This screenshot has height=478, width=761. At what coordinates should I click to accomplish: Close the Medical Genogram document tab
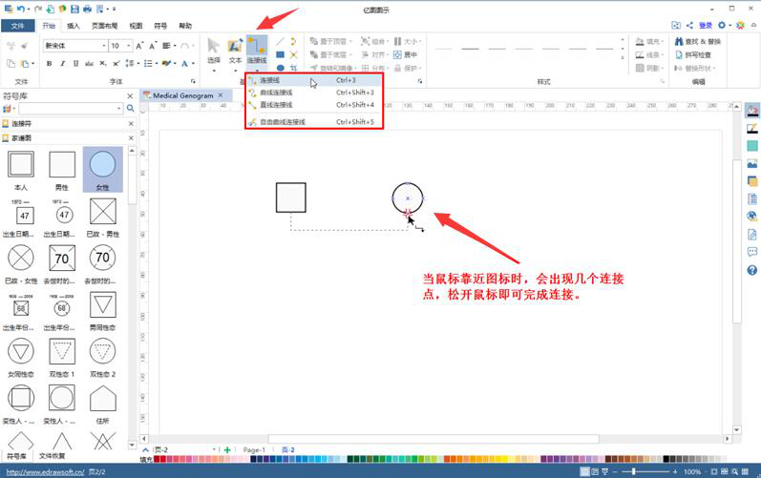(221, 95)
